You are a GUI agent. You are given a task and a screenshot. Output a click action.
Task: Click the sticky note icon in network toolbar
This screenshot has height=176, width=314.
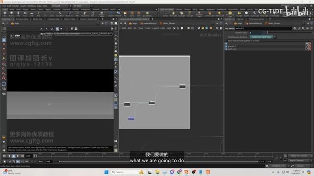pos(203,28)
